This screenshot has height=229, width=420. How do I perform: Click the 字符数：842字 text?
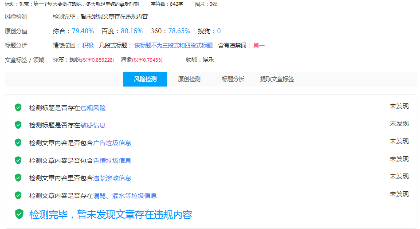point(167,4)
